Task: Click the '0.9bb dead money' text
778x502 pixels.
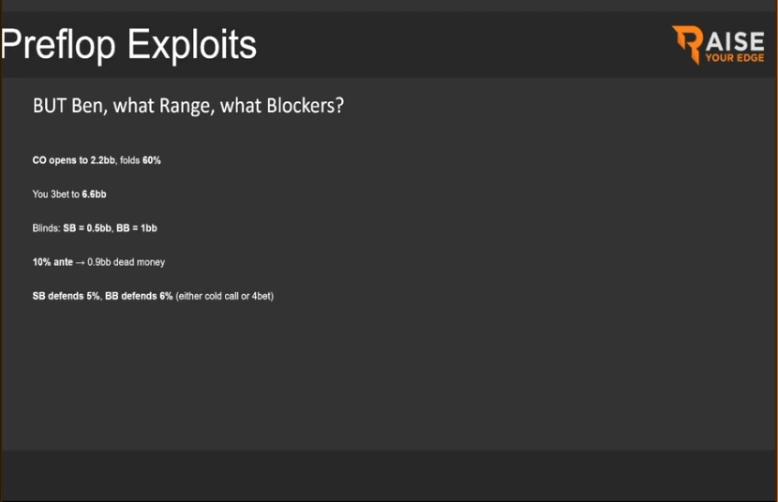Action: [x=126, y=262]
